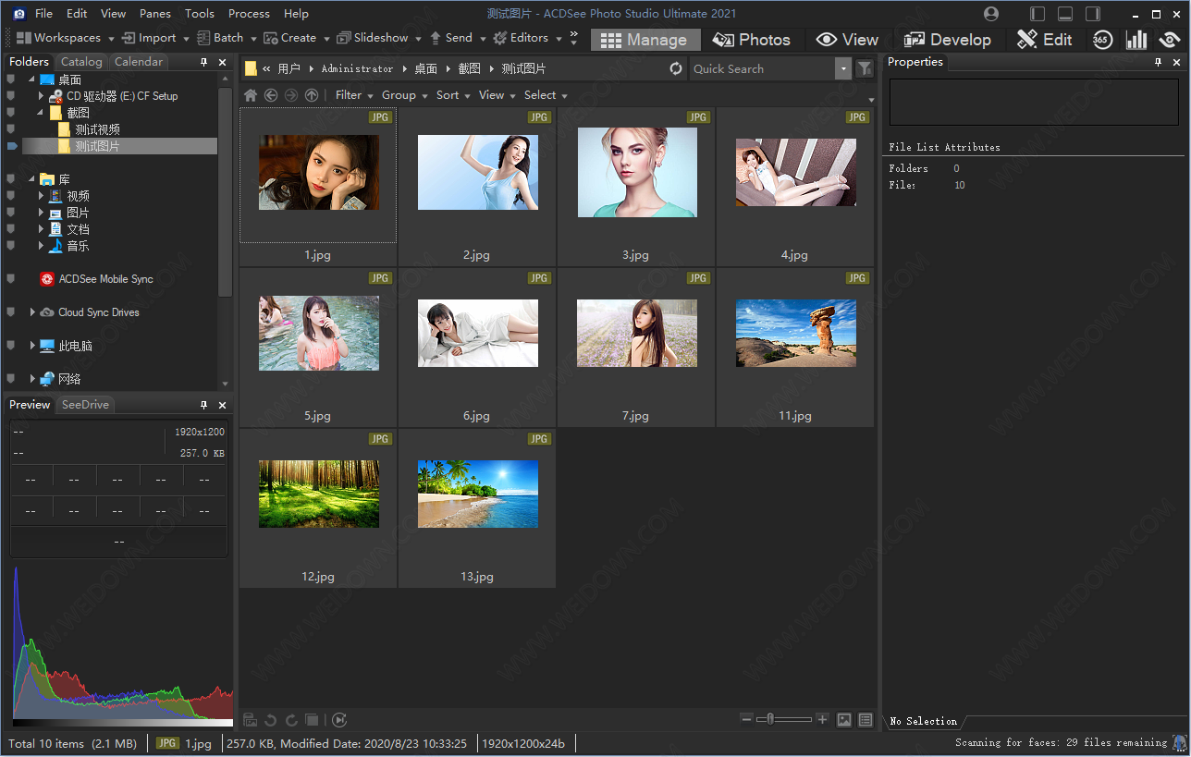The image size is (1191, 757).
Task: Click the Quick Search filter funnel icon
Action: point(865,68)
